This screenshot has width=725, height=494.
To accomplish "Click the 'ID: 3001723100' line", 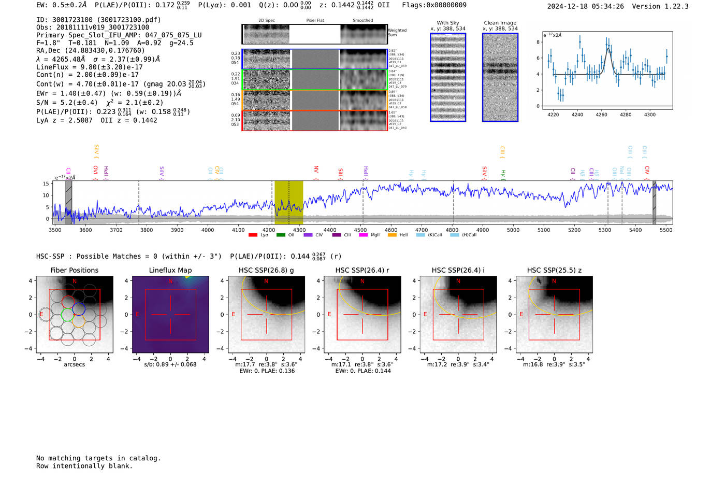I will 98,20.
